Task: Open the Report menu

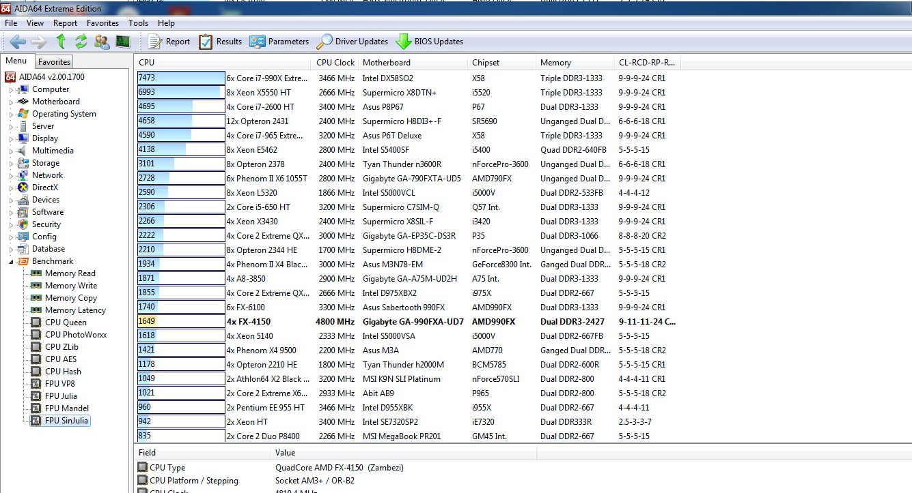Action: pyautogui.click(x=66, y=23)
